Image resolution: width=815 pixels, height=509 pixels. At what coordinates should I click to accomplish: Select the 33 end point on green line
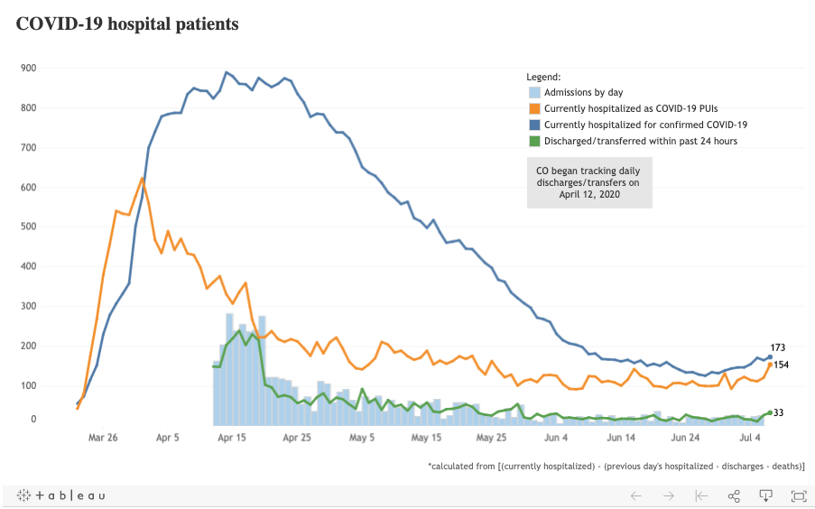[770, 412]
